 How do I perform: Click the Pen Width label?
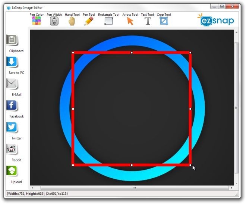click(x=54, y=15)
